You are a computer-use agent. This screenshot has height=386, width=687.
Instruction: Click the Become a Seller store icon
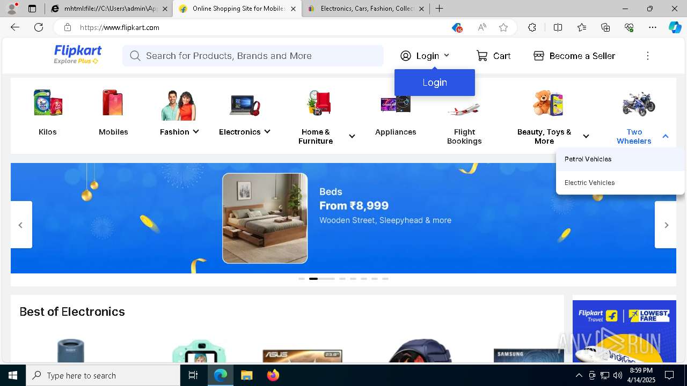click(539, 56)
